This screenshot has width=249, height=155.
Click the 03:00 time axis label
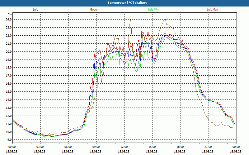pos(40,147)
